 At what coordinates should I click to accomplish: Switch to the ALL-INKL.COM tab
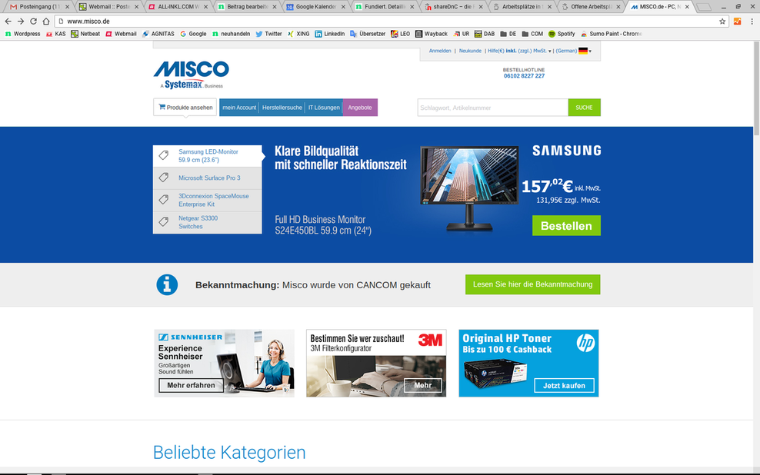[x=178, y=7]
